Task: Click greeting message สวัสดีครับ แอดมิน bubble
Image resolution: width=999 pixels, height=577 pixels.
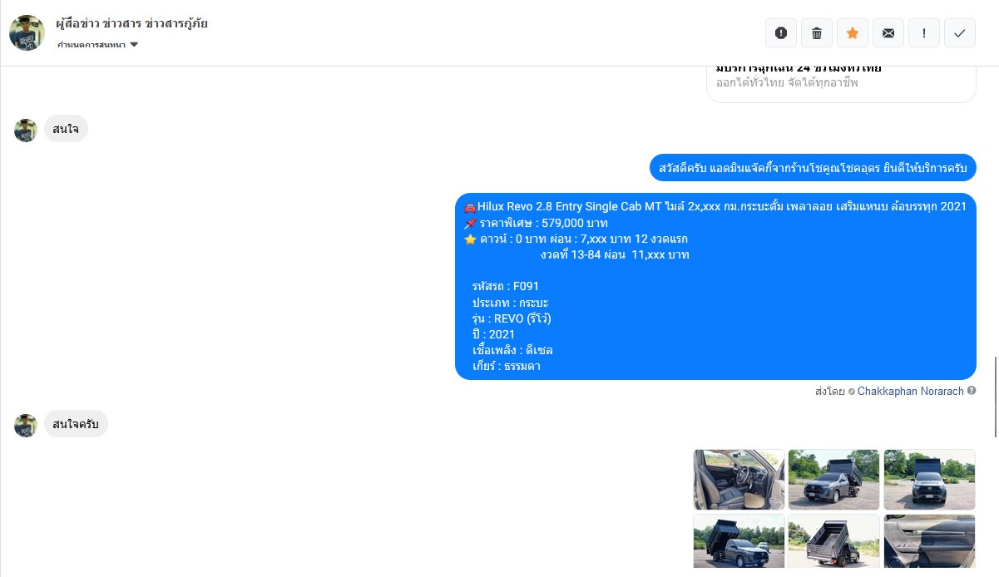Action: pos(813,168)
